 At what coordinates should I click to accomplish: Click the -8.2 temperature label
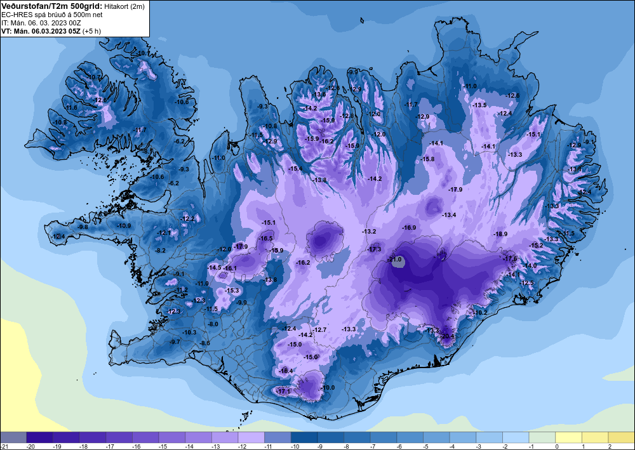click(x=161, y=251)
